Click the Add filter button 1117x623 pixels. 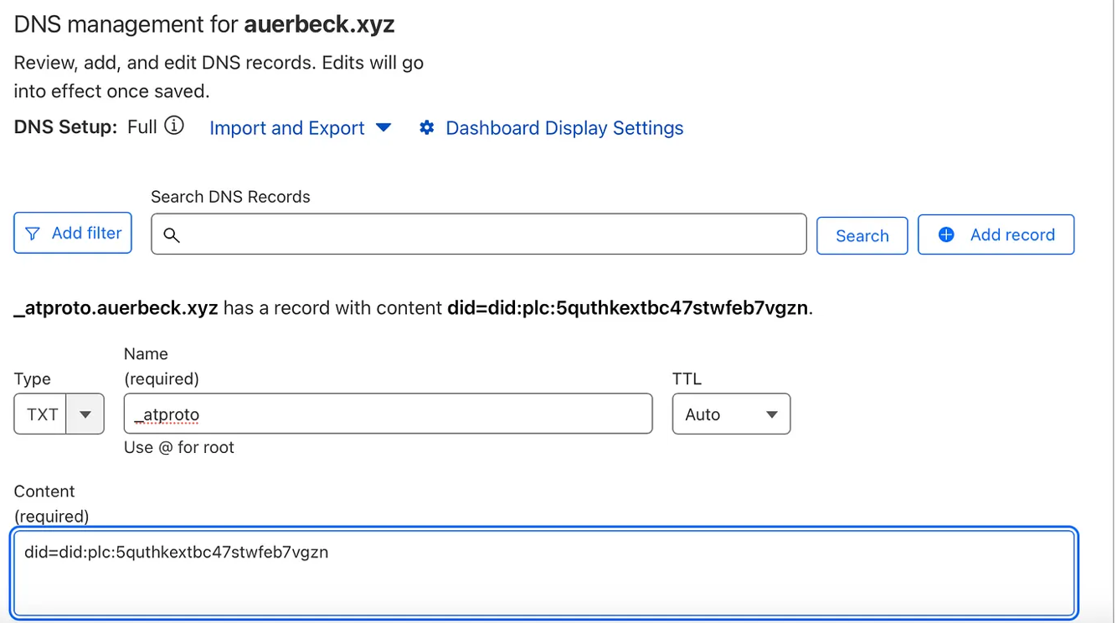coord(72,234)
